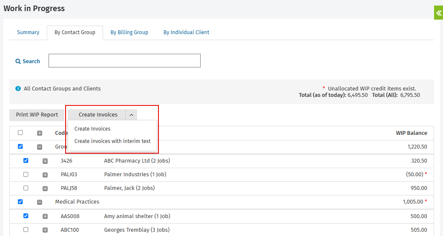Uncheck the group checkbox with 1,220.50 balance
This screenshot has width=443, height=236.
tap(20, 146)
